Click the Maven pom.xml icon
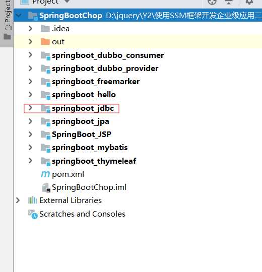 pos(45,174)
